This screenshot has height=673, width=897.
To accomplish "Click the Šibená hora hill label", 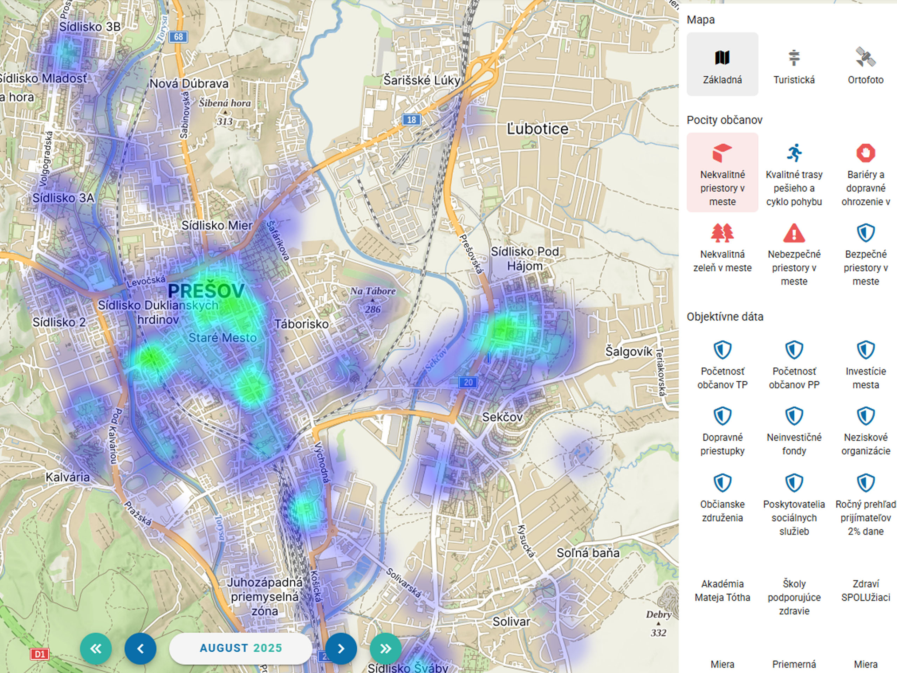I will click(x=225, y=103).
